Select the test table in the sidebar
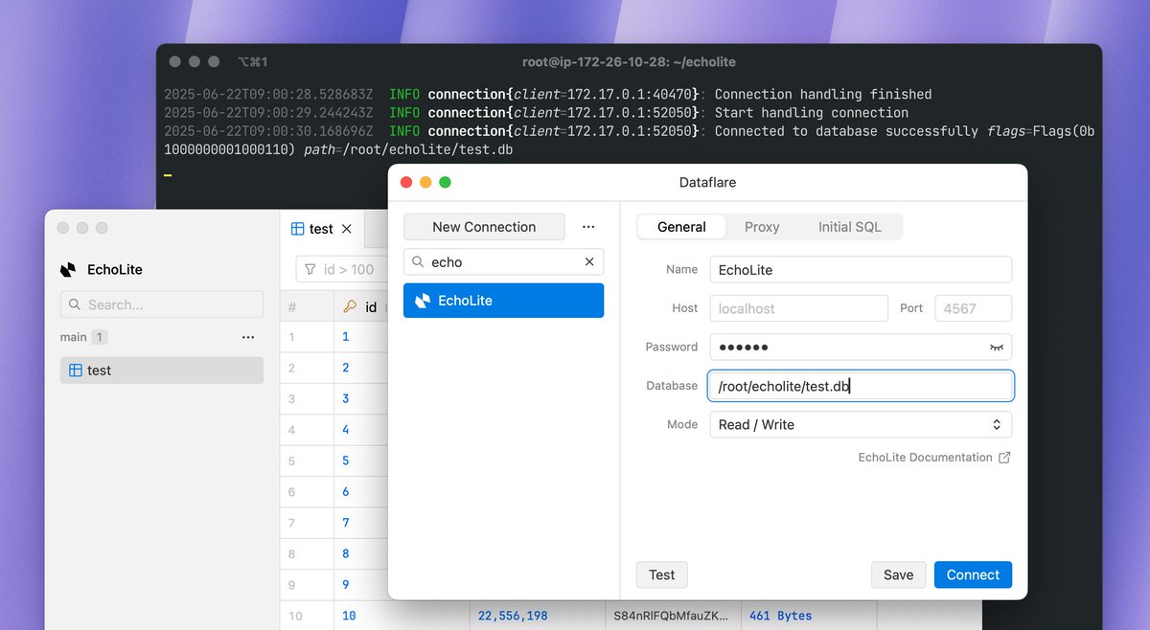1150x630 pixels. (161, 371)
